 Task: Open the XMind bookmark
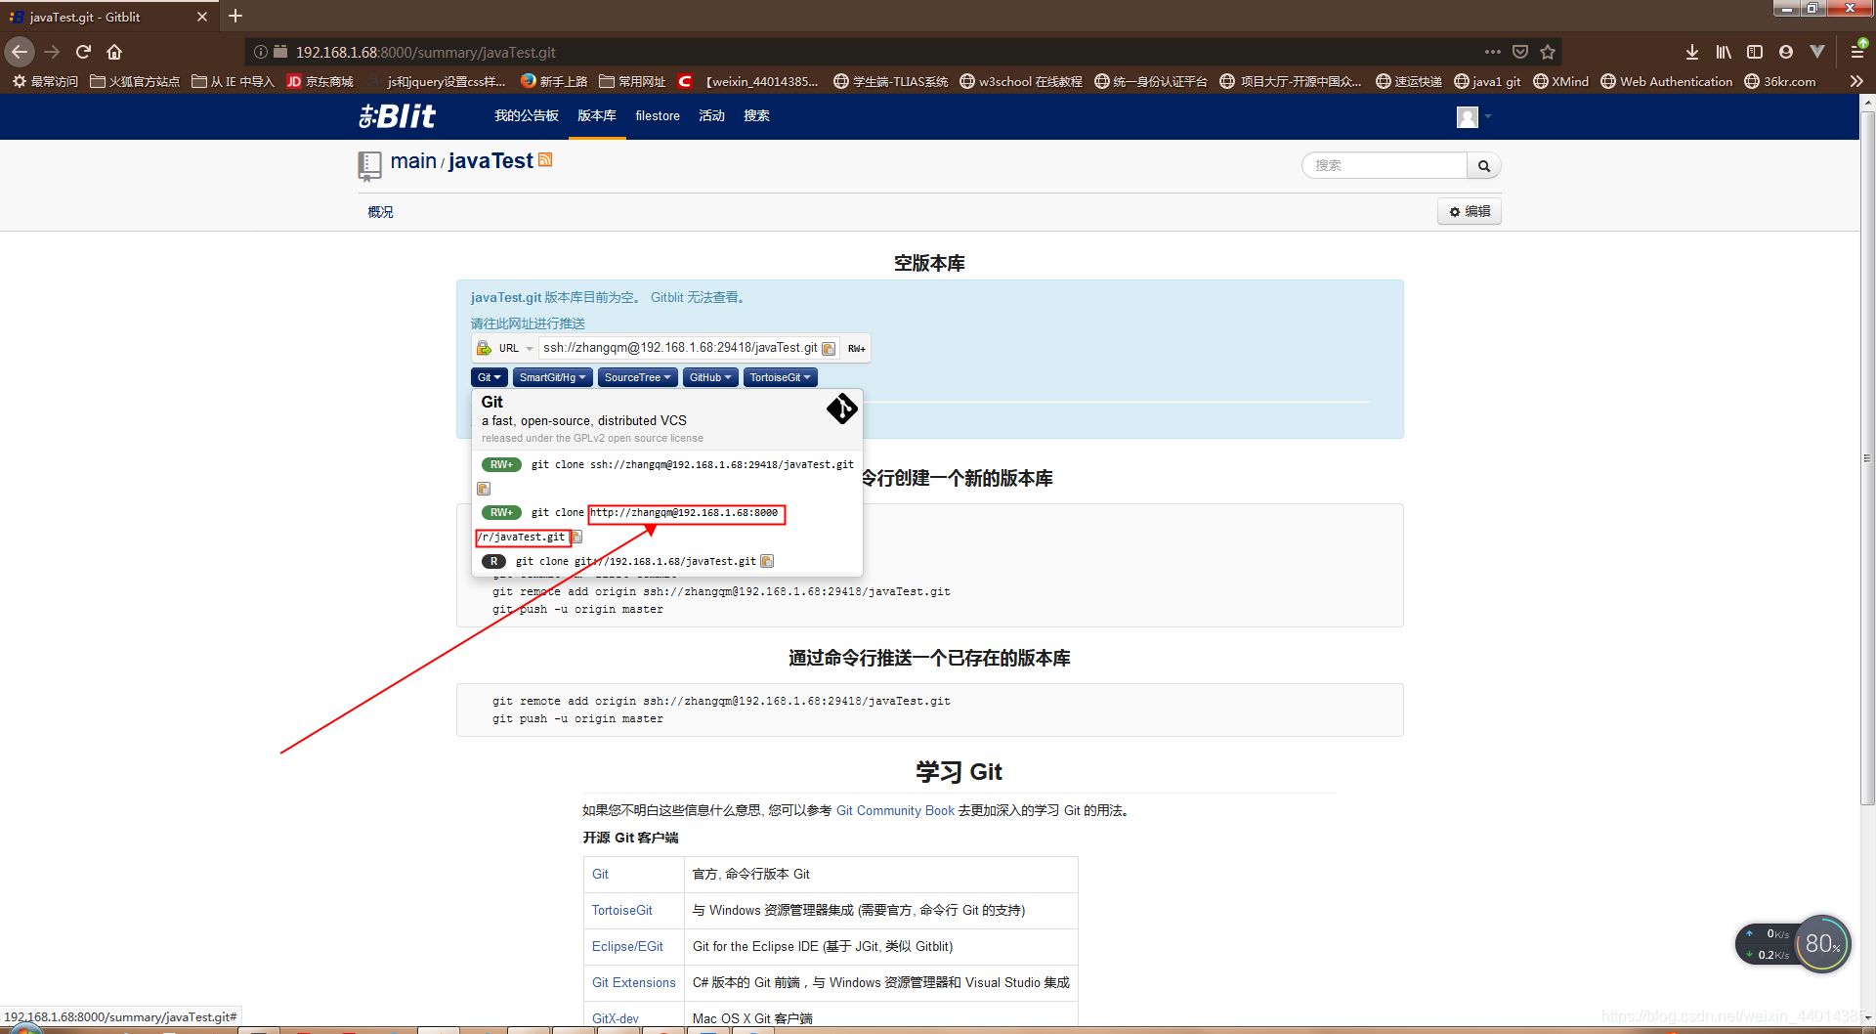1561,82
